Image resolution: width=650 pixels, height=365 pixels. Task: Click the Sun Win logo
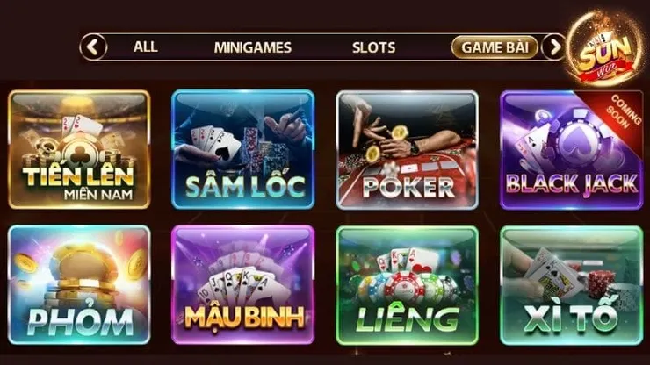(x=605, y=49)
